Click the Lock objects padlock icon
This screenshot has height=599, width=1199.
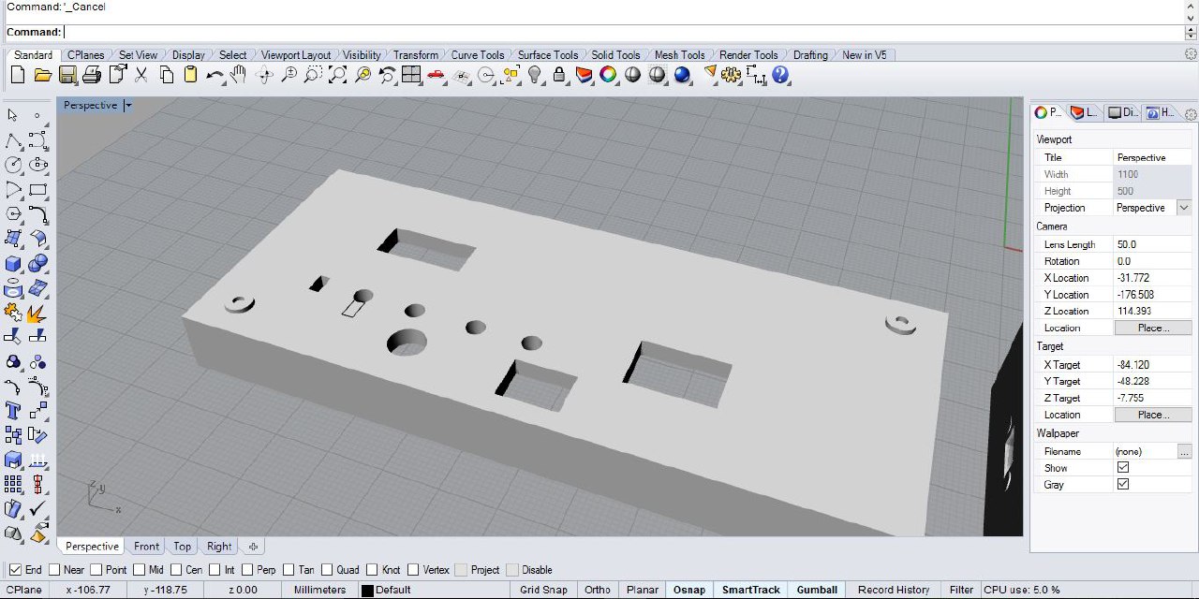click(559, 75)
